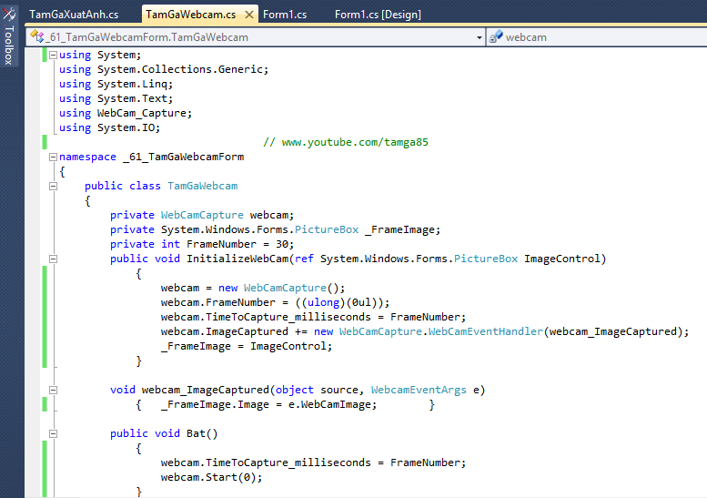Viewport: 707px width, 498px height.
Task: Collapse the webcam_ImageCaptured method
Action: (53, 391)
